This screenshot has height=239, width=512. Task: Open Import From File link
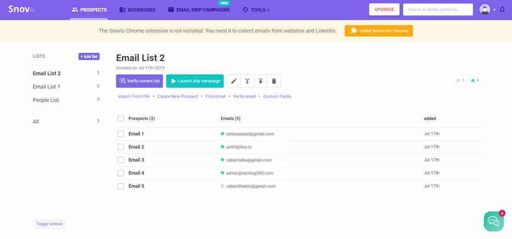point(134,96)
